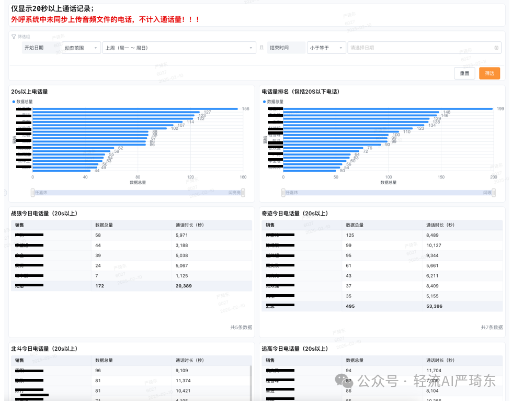Select duration 8,409 in 奇迹 table
Image resolution: width=512 pixels, height=401 pixels.
(433, 286)
